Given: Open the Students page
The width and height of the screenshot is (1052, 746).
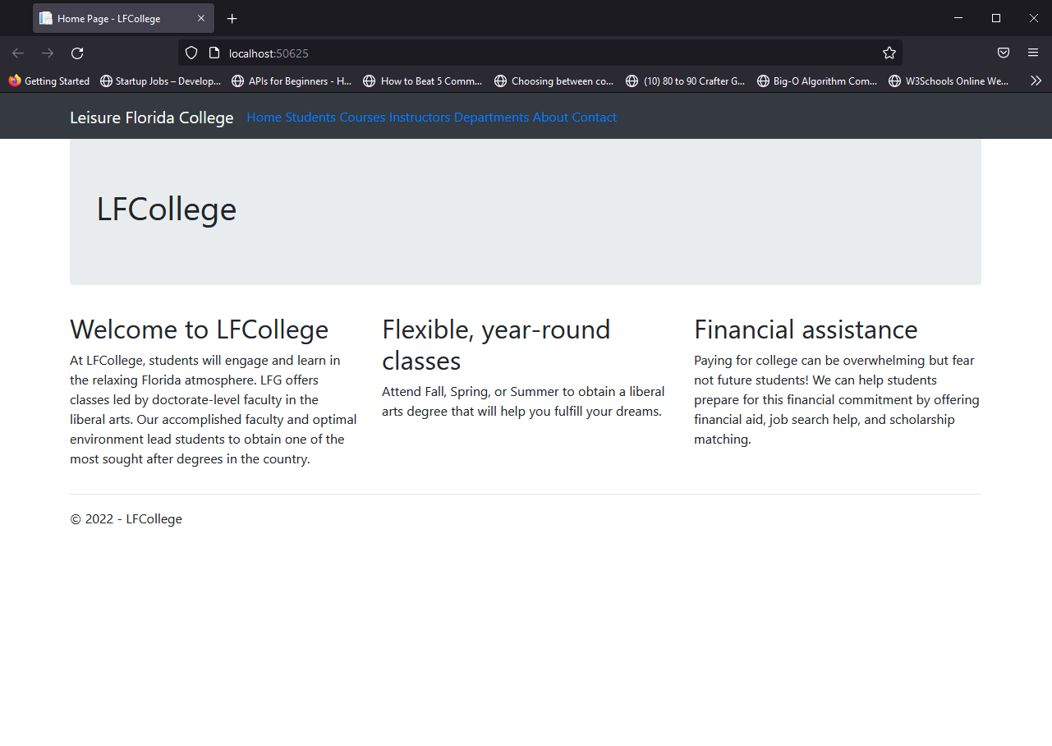Looking at the screenshot, I should (310, 117).
